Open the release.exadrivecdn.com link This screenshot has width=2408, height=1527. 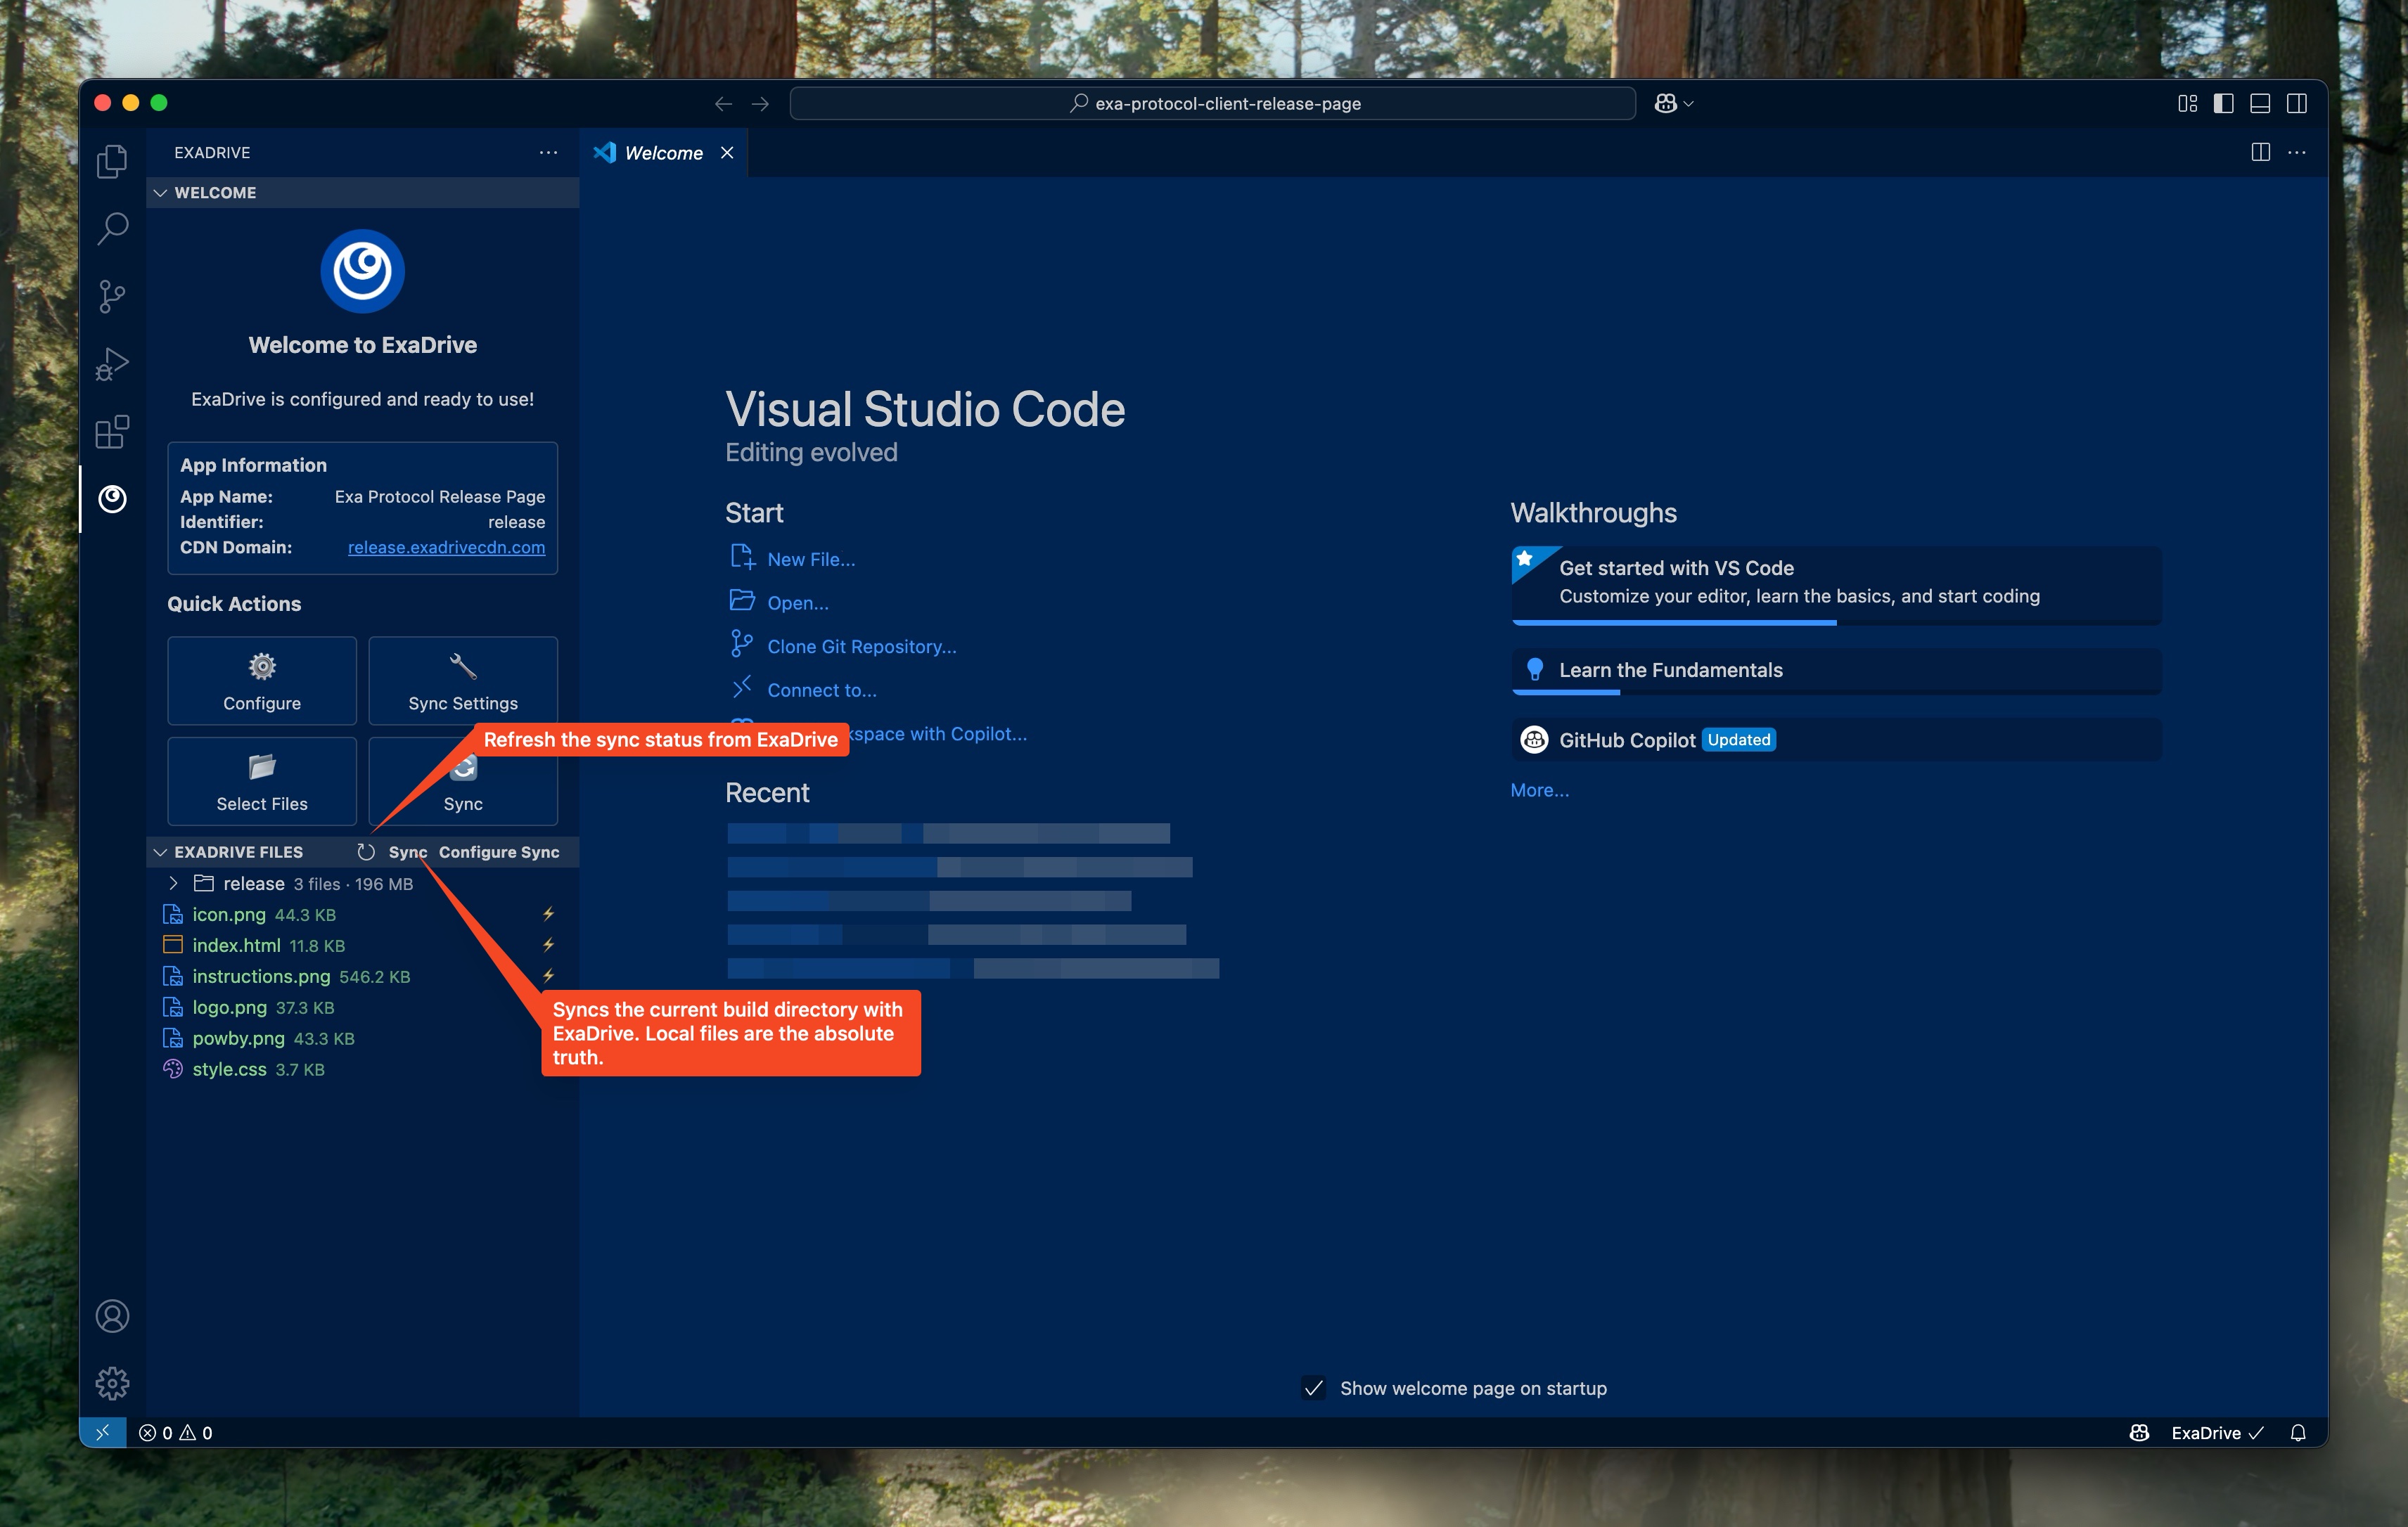(446, 547)
